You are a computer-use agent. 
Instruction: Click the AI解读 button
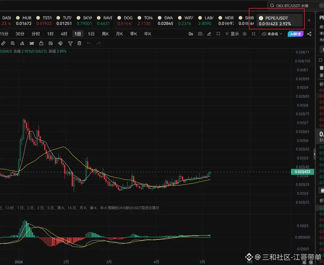[295, 34]
